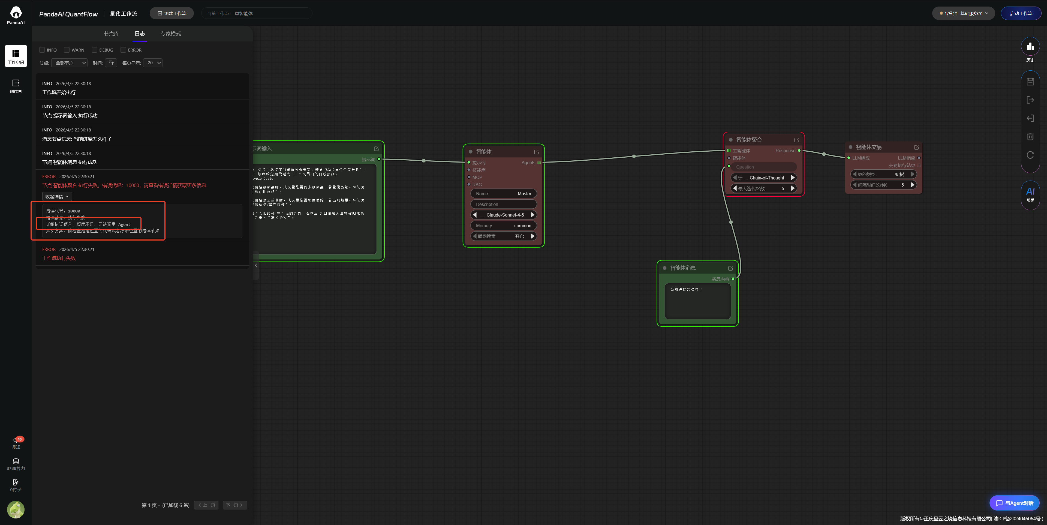
Task: Switch to the 节点库 tab
Action: click(x=111, y=34)
